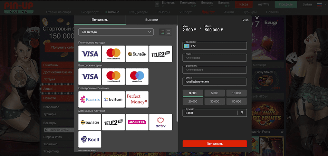Image resolution: width=328 pixels, height=156 pixels.
Task: Click the 'Выйти' logout link
Action: (x=307, y=4)
